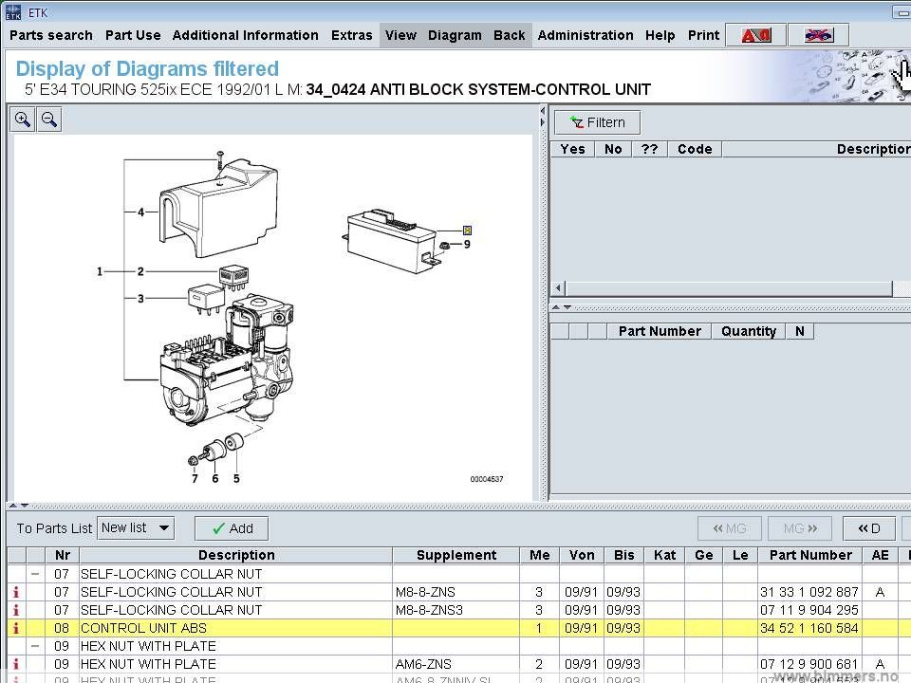Click the No column header
Image resolution: width=911 pixels, height=683 pixels.
[613, 149]
